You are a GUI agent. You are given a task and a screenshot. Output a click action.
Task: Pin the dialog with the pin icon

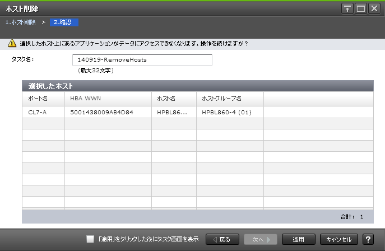(x=347, y=9)
